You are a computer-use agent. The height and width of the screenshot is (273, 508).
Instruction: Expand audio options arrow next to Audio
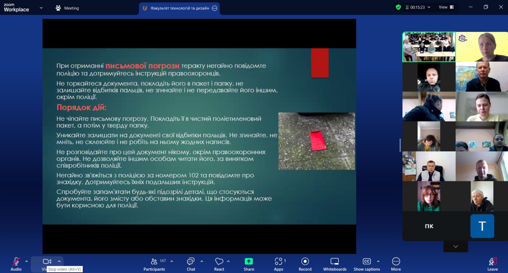27,261
